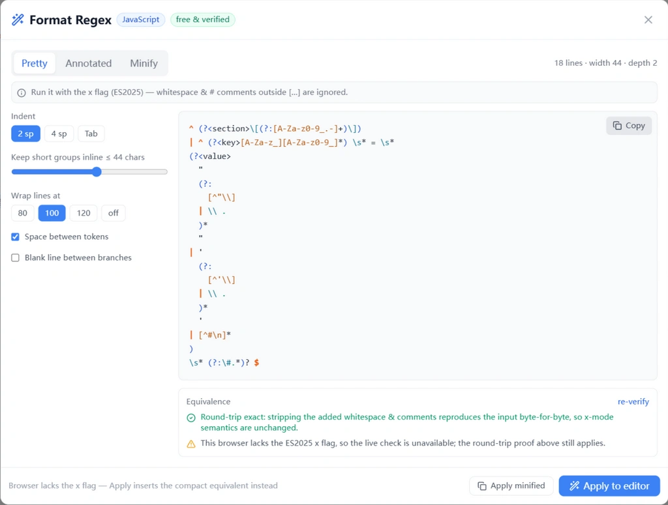Click the Equivalence heading

coord(208,401)
